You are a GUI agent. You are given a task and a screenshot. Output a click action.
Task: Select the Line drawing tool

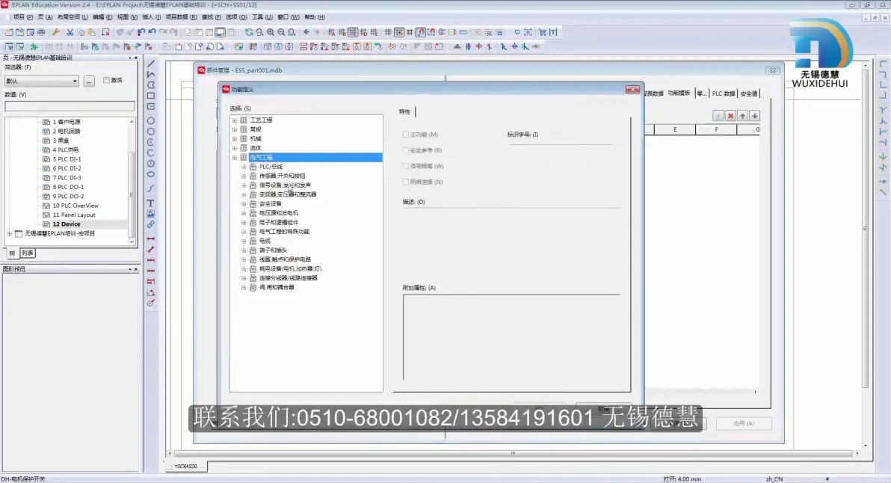[150, 64]
